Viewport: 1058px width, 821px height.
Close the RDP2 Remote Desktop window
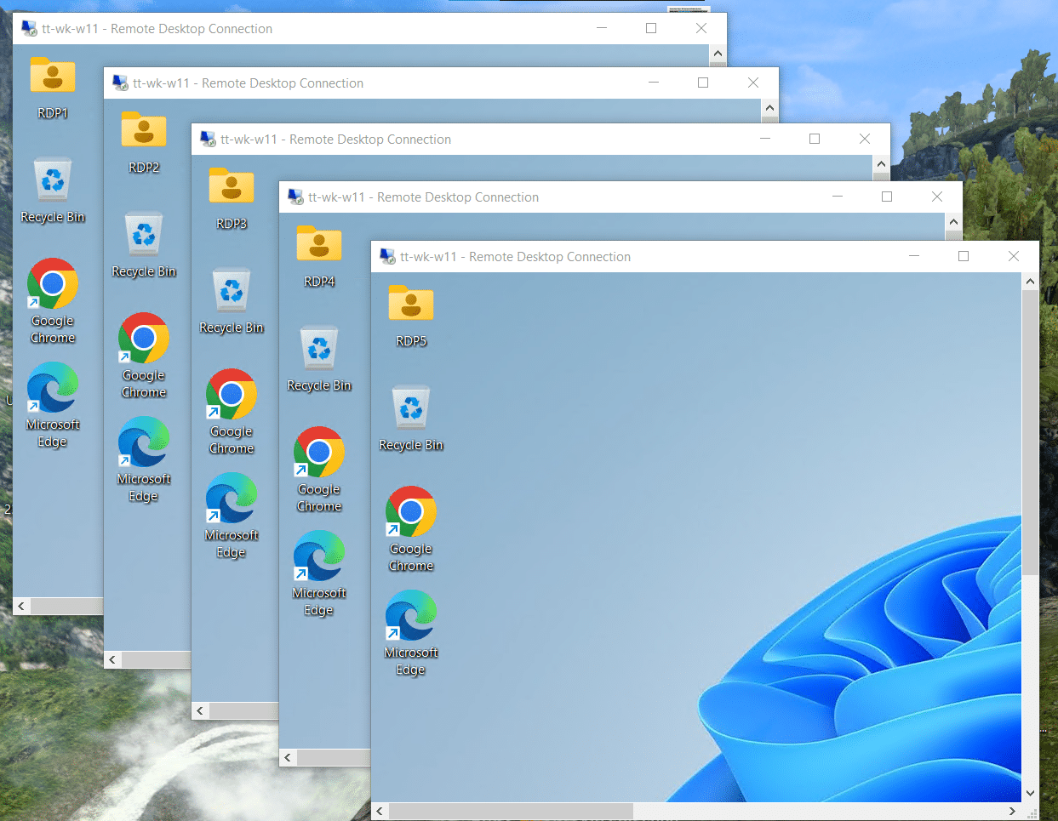pyautogui.click(x=752, y=83)
